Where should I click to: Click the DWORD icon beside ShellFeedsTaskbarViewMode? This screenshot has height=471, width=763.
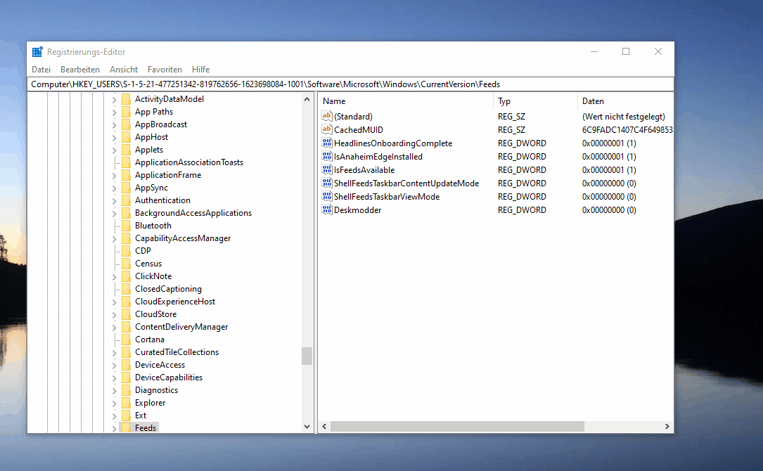pyautogui.click(x=327, y=196)
